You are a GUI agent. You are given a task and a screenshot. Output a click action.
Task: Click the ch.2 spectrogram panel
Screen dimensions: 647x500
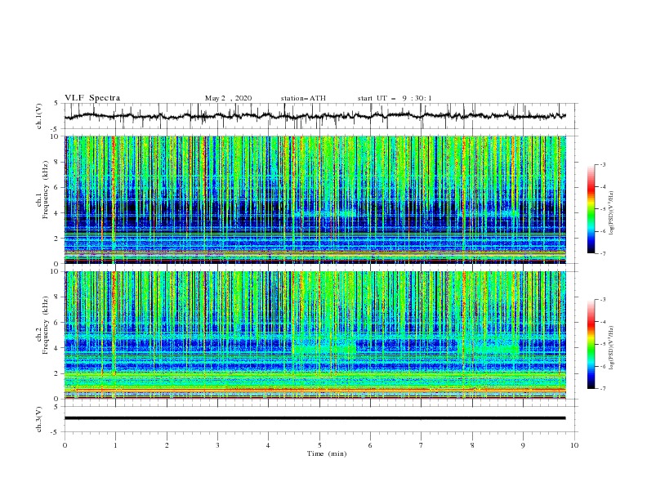tap(315, 335)
